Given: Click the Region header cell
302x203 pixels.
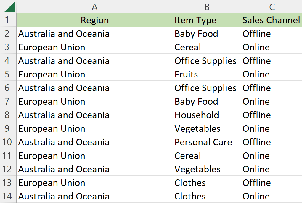Looking at the screenshot, I should coord(94,20).
